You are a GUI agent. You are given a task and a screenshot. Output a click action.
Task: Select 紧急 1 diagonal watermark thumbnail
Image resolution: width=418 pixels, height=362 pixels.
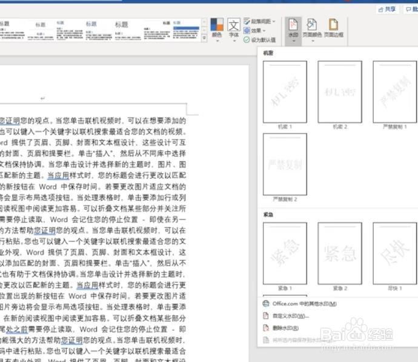pyautogui.click(x=285, y=253)
